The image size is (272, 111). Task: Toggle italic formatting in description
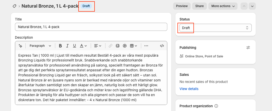pos(67,46)
